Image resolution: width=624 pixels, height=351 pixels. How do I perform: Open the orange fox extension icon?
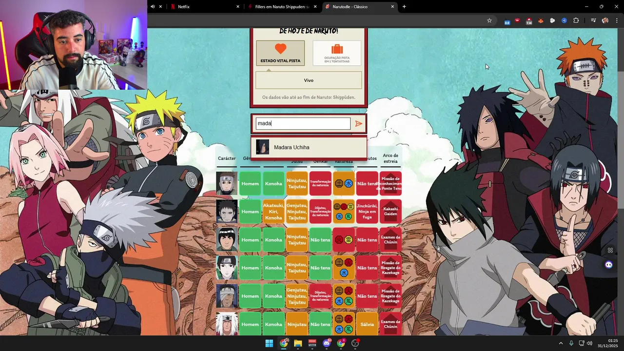[541, 20]
